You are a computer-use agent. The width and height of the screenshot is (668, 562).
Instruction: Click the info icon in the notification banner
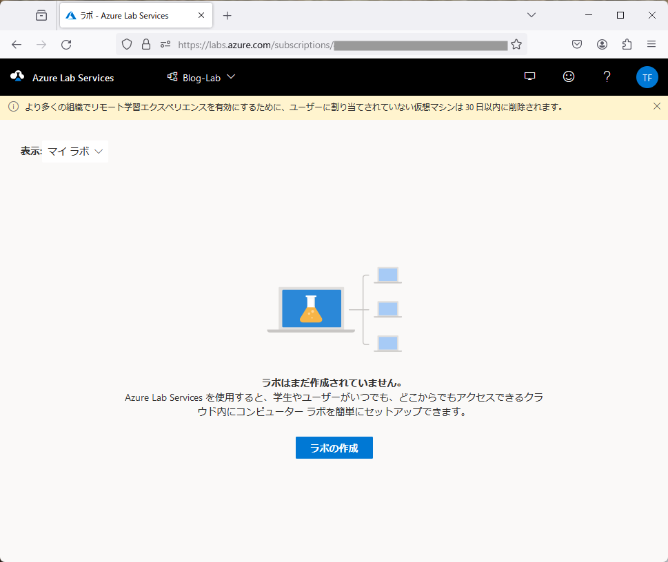click(14, 107)
